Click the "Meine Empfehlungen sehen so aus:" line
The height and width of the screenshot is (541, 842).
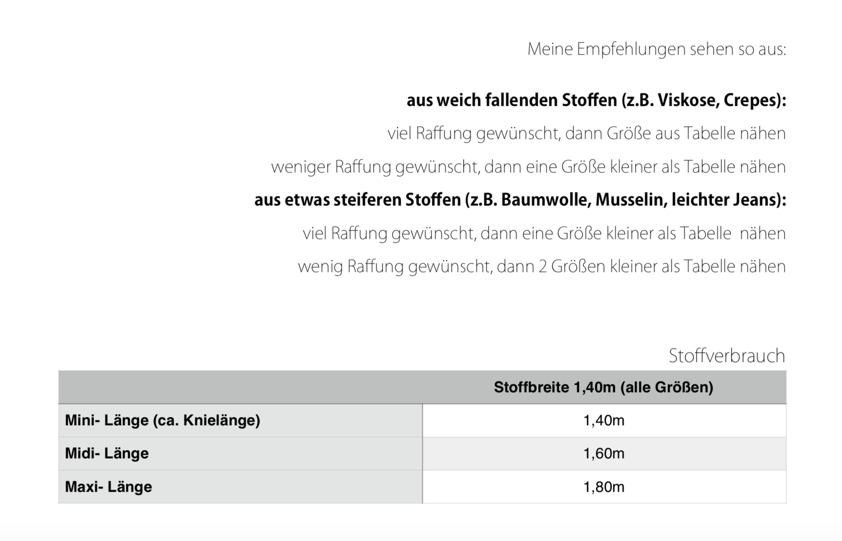click(656, 49)
